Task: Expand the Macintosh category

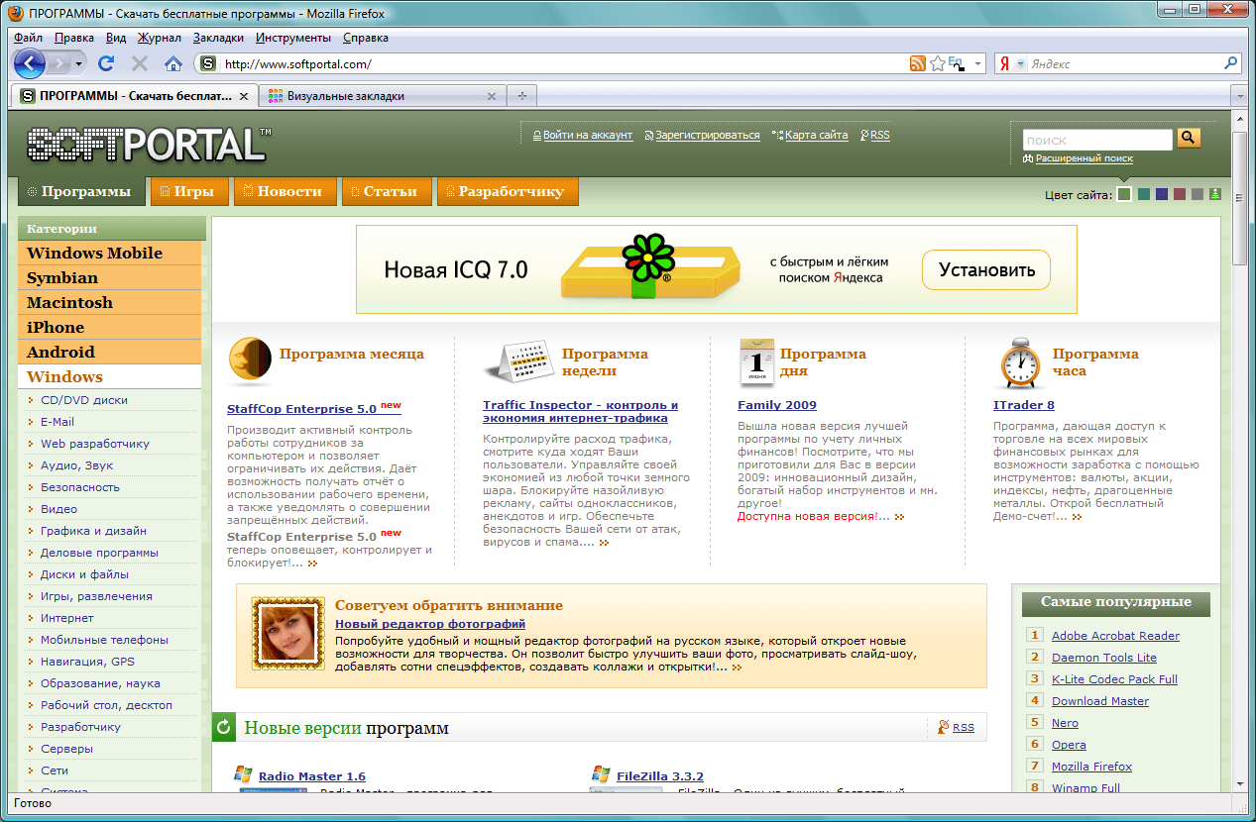Action: pyautogui.click(x=109, y=302)
